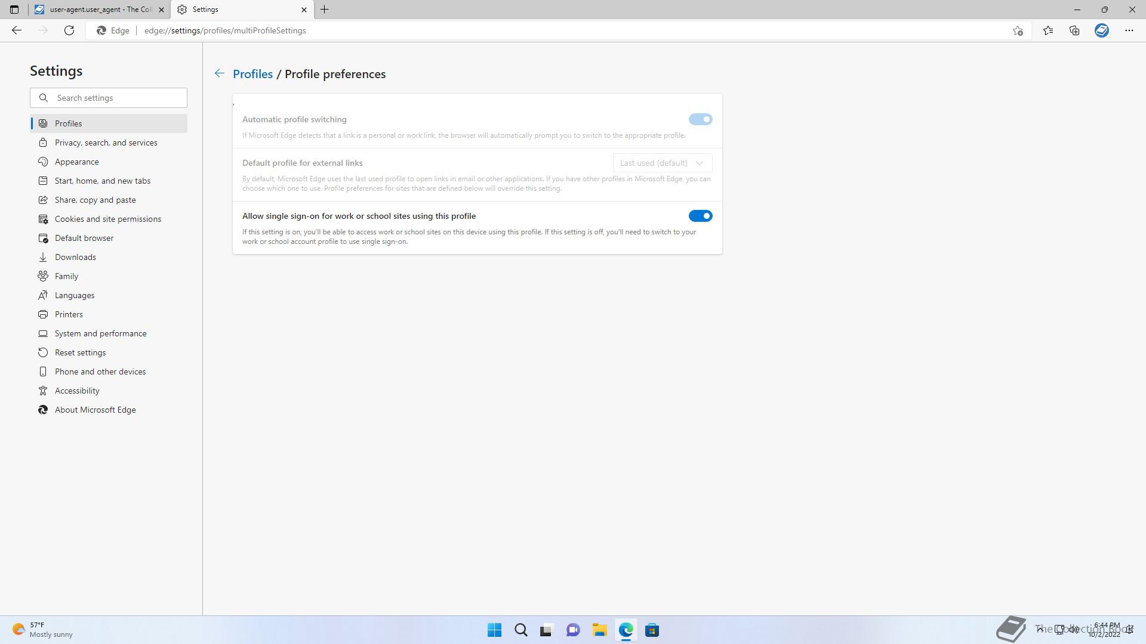Image resolution: width=1146 pixels, height=644 pixels.
Task: Close the Settings tab
Action: pyautogui.click(x=304, y=10)
